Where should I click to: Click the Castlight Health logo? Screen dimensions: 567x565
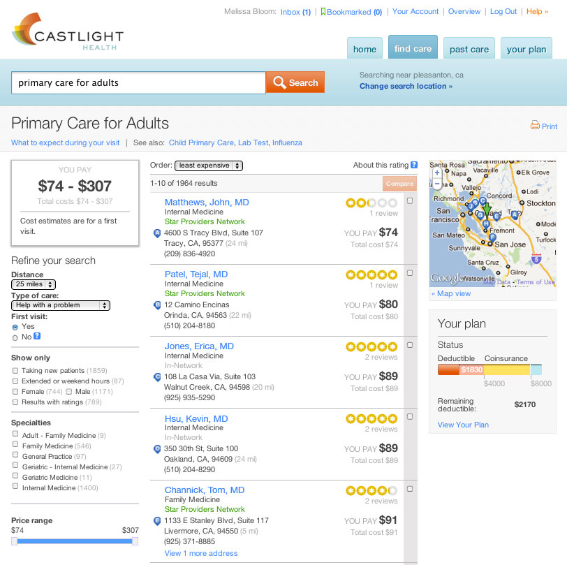(x=67, y=34)
